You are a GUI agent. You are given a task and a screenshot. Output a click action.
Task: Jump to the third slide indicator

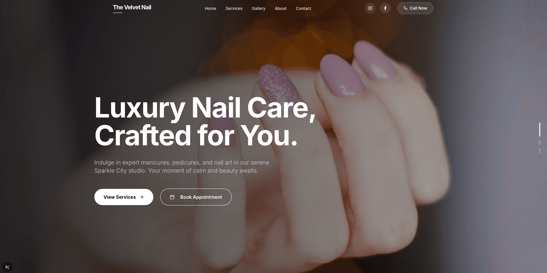540,151
